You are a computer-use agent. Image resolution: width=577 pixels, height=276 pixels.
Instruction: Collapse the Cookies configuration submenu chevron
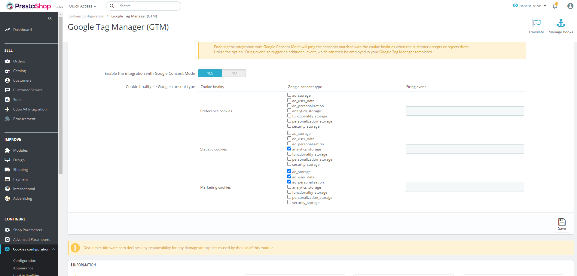53,249
